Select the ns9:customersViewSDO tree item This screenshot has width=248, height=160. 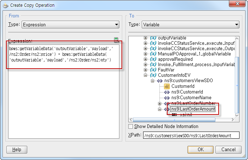pyautogui.click(x=188, y=80)
